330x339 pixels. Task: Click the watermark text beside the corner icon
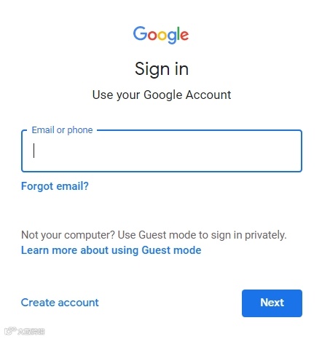(31, 331)
